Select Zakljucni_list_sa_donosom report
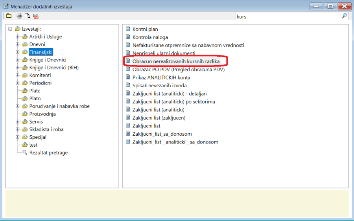 tap(162, 134)
